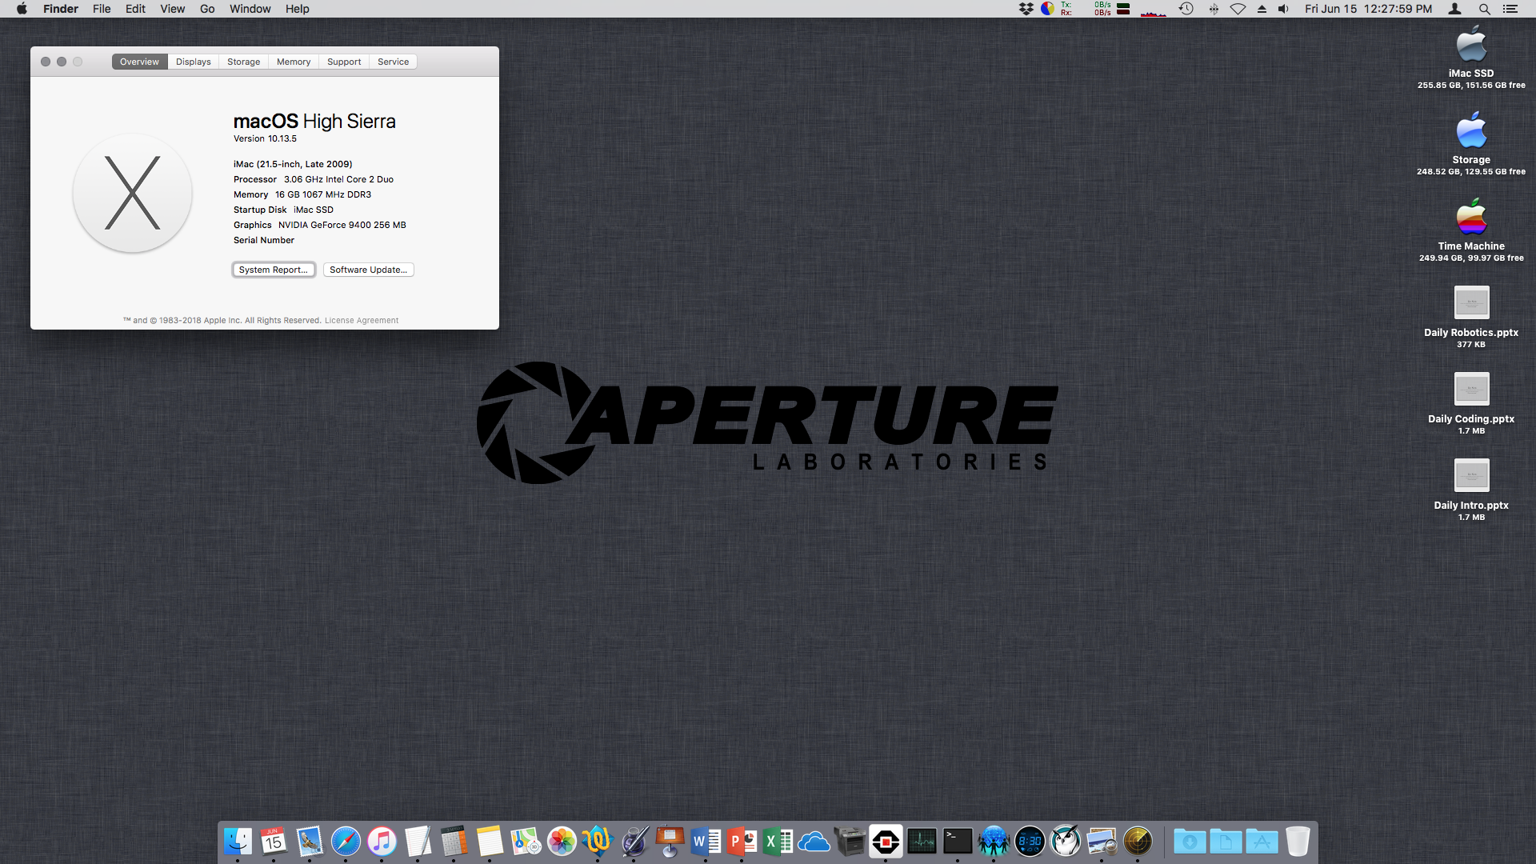Launch Keynote from the Dock
The width and height of the screenshot is (1536, 864).
coord(670,842)
